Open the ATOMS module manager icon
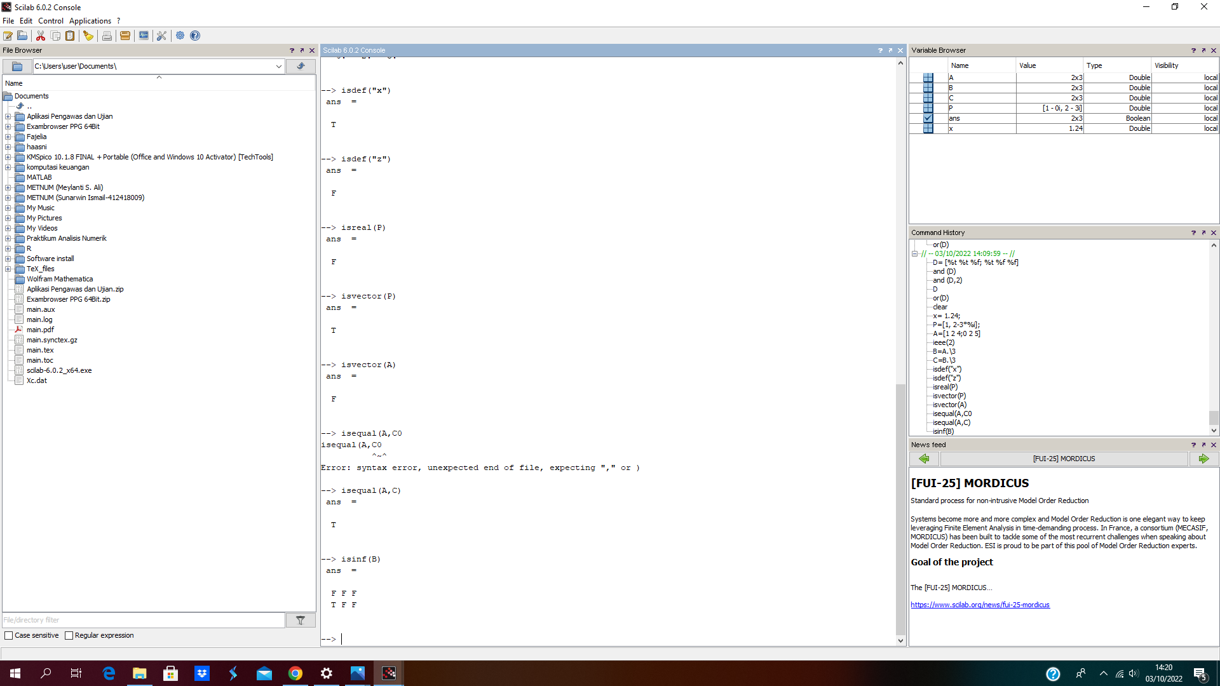This screenshot has height=686, width=1220. pos(125,36)
